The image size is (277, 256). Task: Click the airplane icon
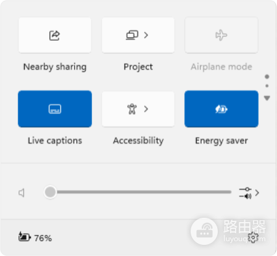(x=221, y=35)
